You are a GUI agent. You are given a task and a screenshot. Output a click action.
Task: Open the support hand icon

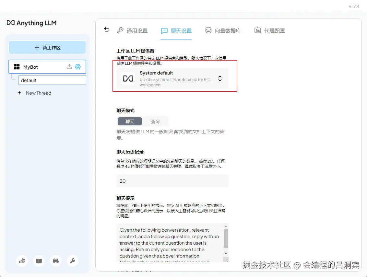tap(22, 260)
